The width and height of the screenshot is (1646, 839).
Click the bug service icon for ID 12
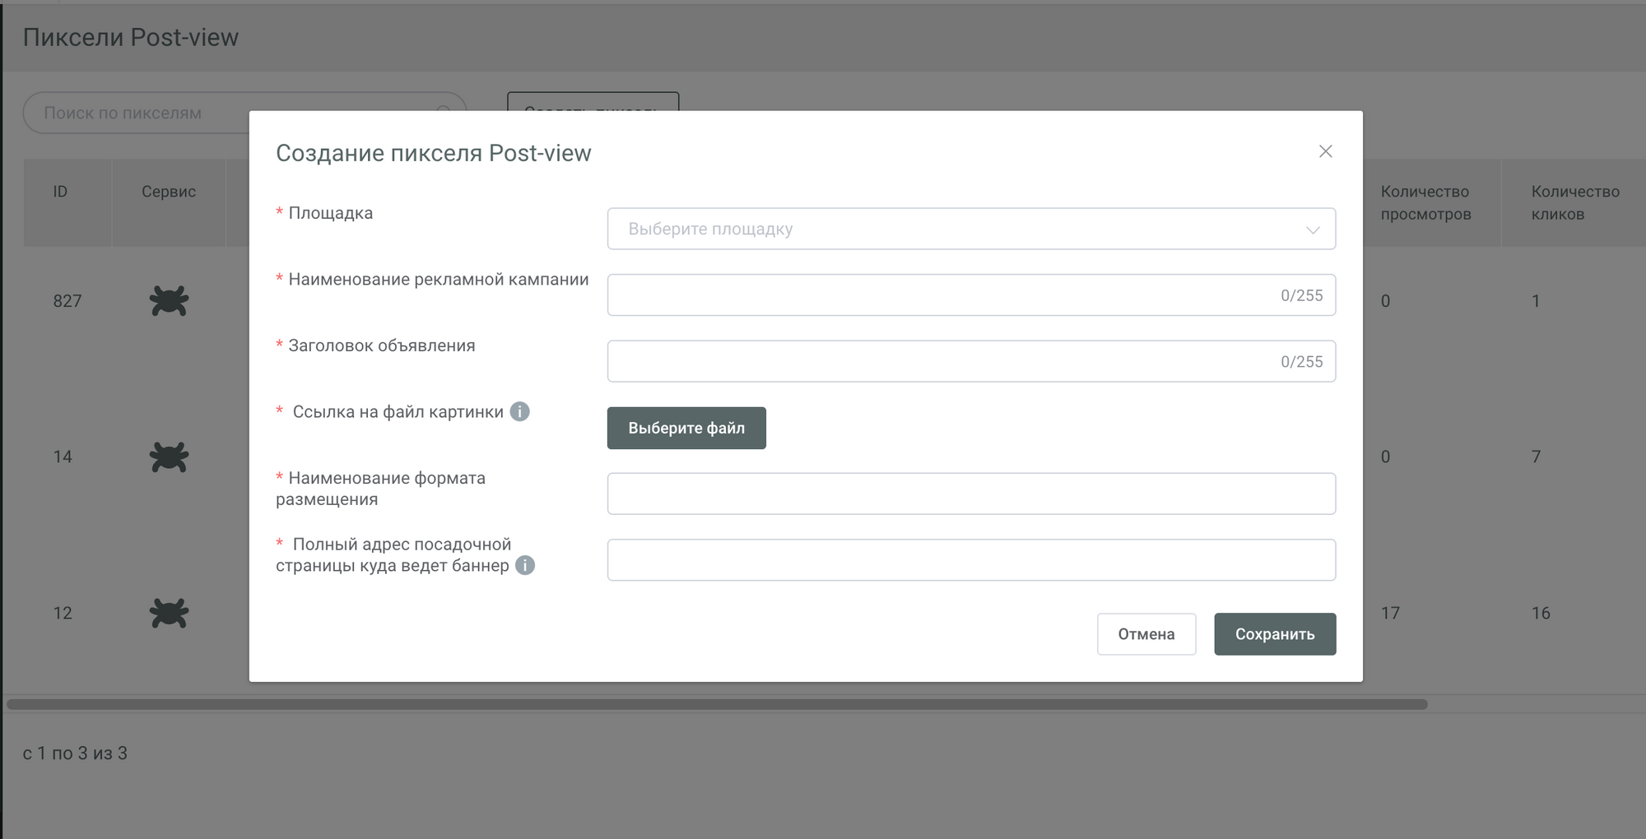(169, 613)
